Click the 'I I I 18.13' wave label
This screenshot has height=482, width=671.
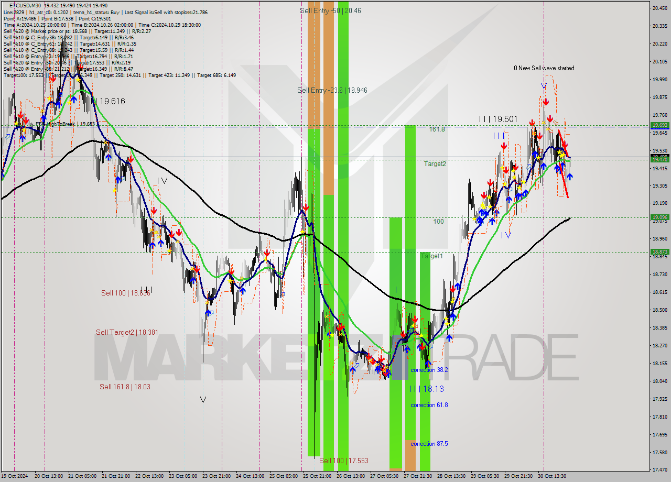point(426,389)
